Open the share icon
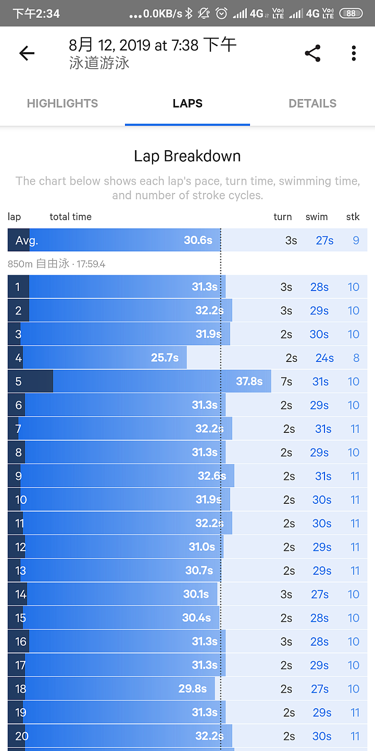This screenshot has height=751, width=375. 312,53
